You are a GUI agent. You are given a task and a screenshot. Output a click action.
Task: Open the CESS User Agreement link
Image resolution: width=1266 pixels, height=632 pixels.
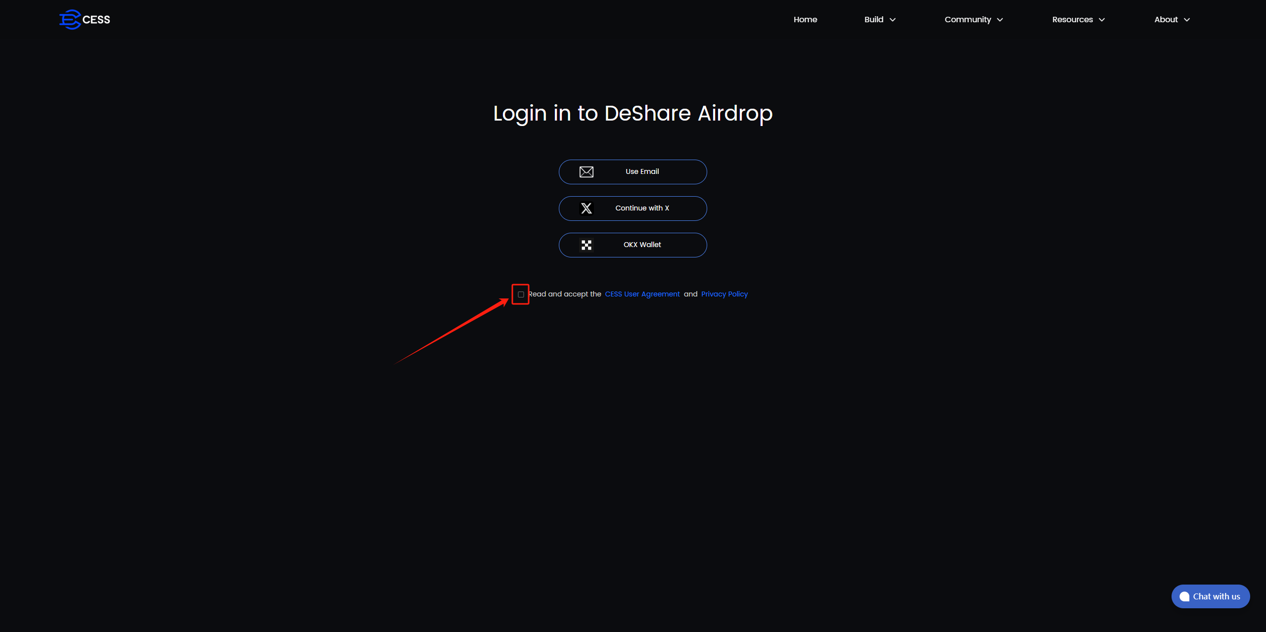[642, 294]
